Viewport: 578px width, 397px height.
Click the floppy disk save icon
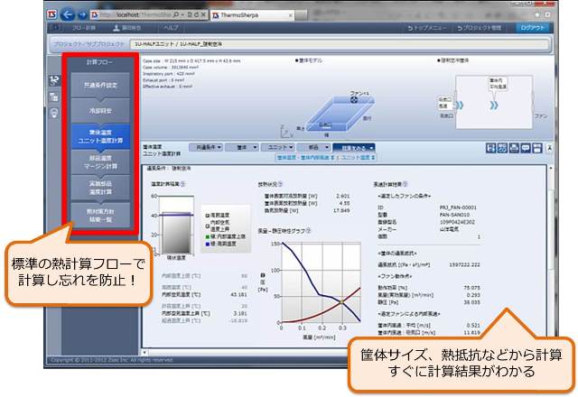pyautogui.click(x=537, y=148)
